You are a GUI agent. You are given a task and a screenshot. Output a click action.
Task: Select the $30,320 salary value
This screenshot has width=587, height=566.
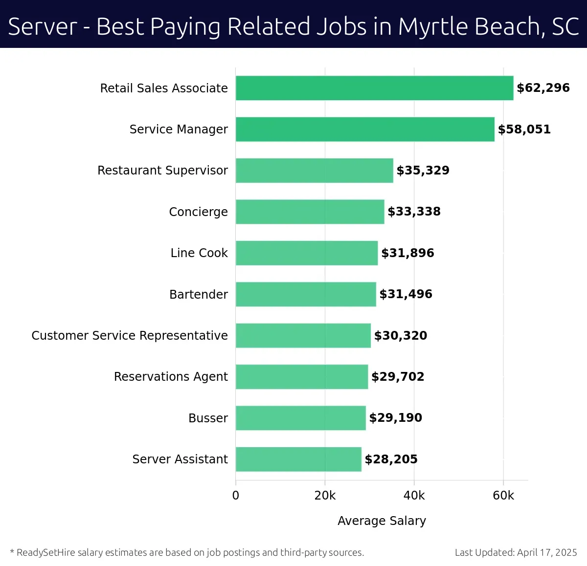point(401,336)
